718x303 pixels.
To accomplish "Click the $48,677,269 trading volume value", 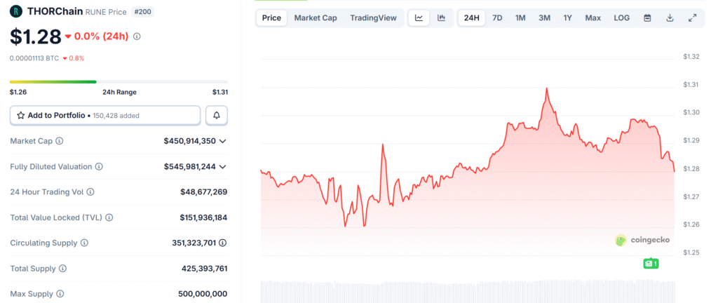I will (x=204, y=191).
